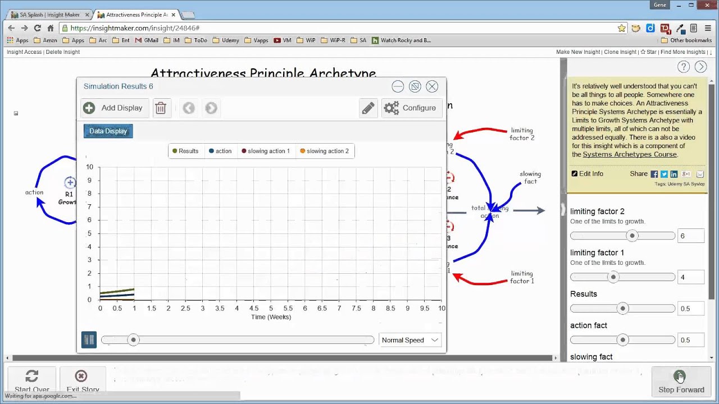
Task: Bookmark this page with the star icon
Action: coord(622,28)
